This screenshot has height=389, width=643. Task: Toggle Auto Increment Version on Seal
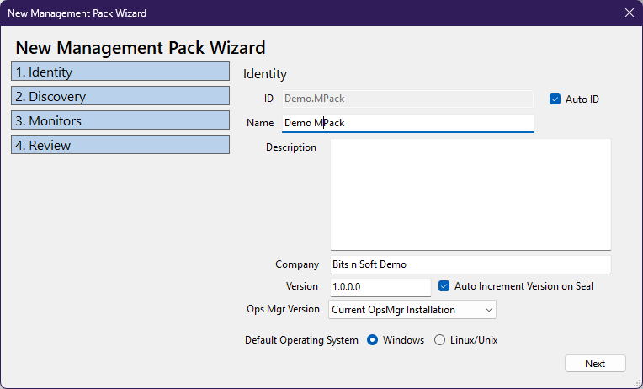click(444, 286)
